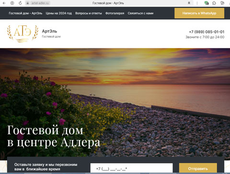Click the 'АртЭль' site name
Image resolution: width=230 pixels, height=174 pixels.
(x=49, y=31)
